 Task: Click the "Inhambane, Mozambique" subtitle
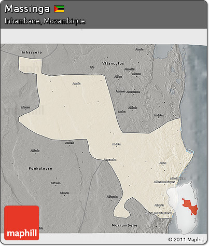coord(45,21)
